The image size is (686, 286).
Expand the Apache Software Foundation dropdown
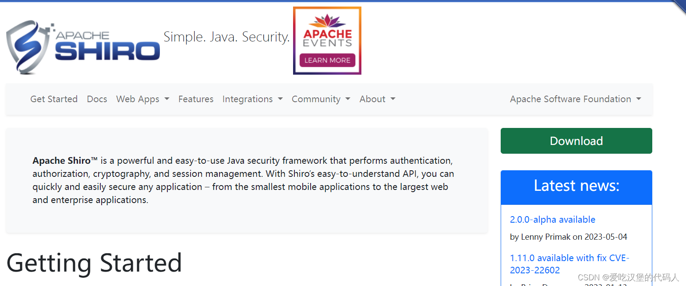tap(575, 99)
